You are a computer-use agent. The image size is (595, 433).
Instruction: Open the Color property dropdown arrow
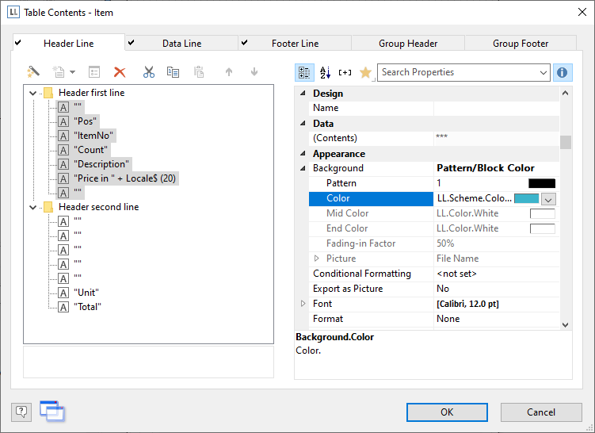548,199
